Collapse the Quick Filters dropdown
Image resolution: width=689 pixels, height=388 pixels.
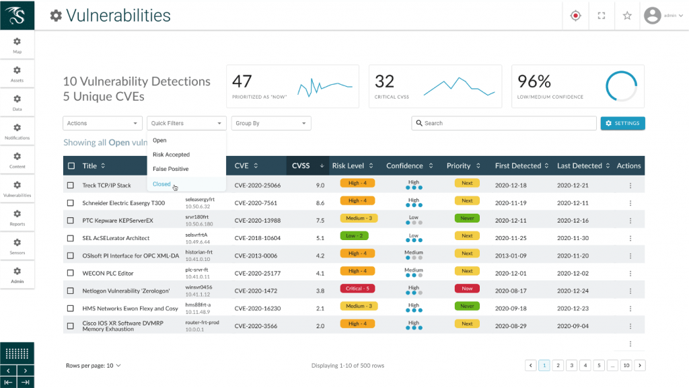186,123
